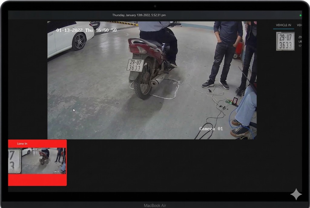Image resolution: width=310 pixels, height=208 pixels.
Task: Select the vehicle details text beside plate thumbnail
Action: pos(300,41)
